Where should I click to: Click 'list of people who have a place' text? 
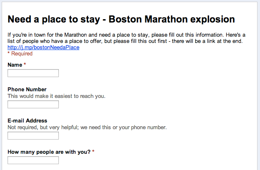click(x=46, y=41)
